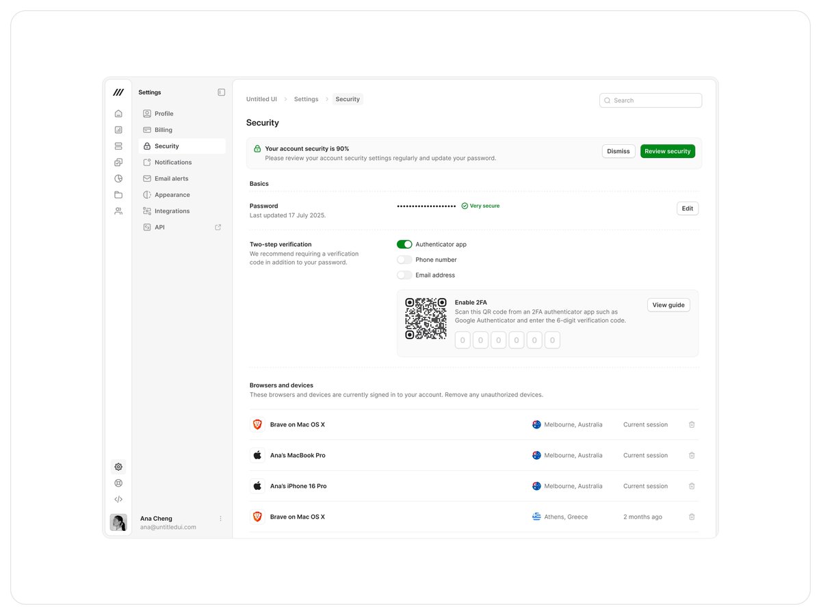Enable the Phone number toggle
821x615 pixels.
pos(404,260)
